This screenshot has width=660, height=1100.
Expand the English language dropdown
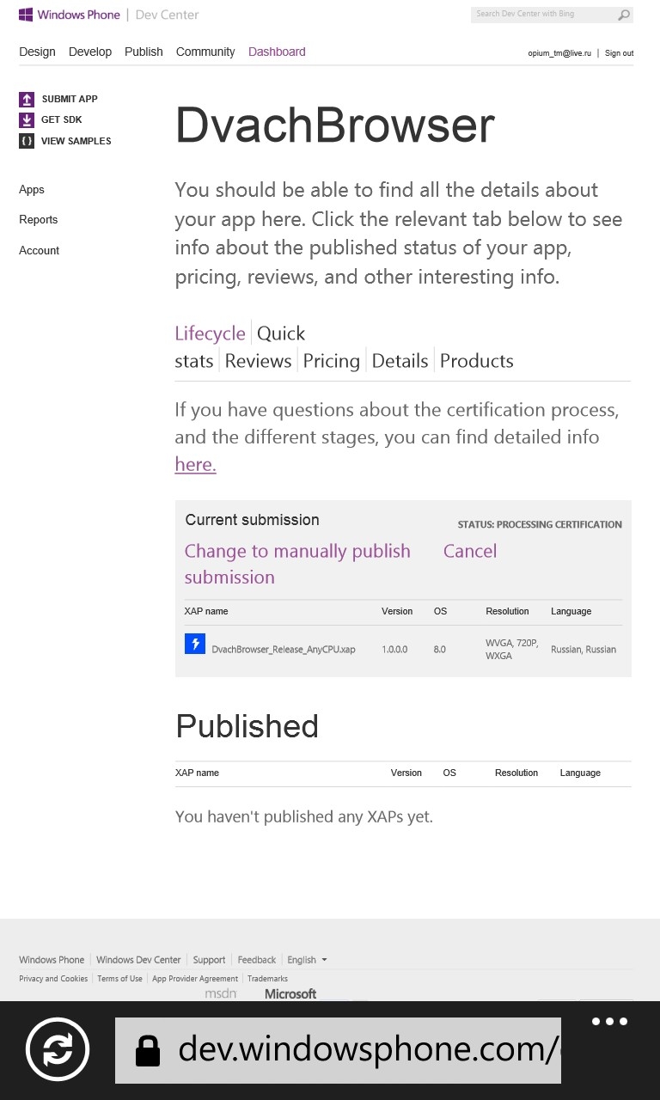pos(307,960)
